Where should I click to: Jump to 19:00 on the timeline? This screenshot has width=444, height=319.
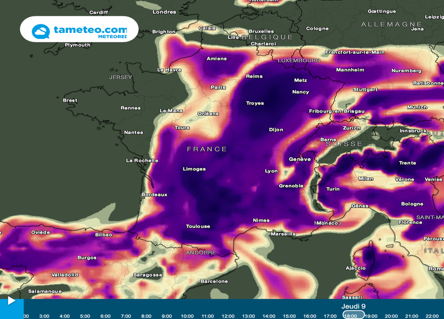371,316
